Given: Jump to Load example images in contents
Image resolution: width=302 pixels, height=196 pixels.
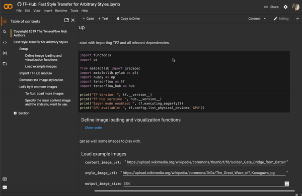Looking at the screenshot, I should [x=41, y=66].
